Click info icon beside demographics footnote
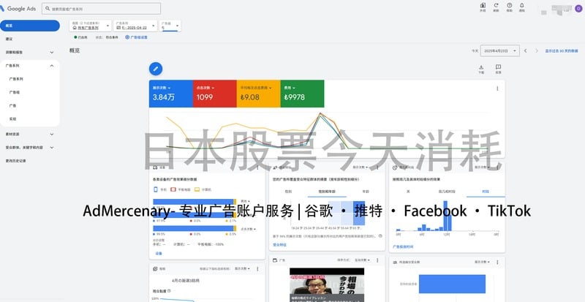The height and width of the screenshot is (302, 585). click(380, 236)
